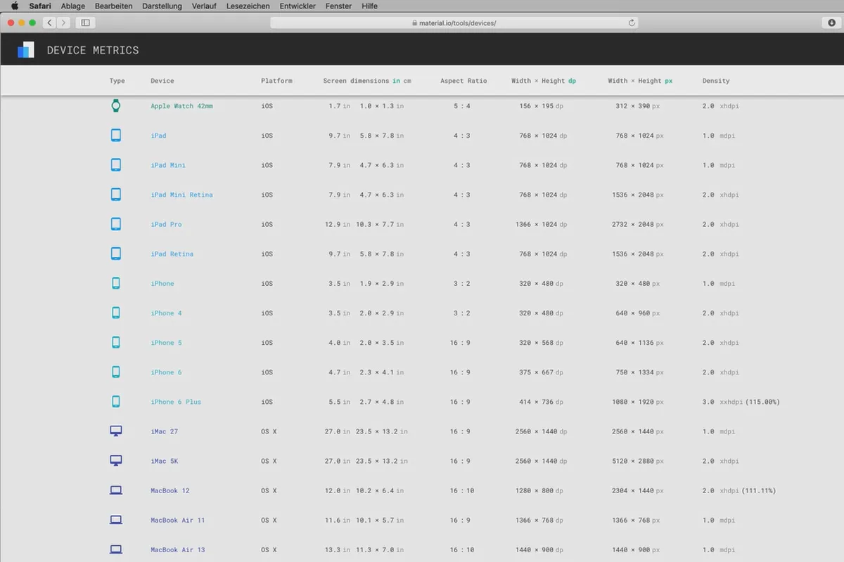Show the Safari sidebar

point(85,22)
